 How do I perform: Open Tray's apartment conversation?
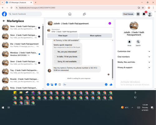(x=21, y=72)
